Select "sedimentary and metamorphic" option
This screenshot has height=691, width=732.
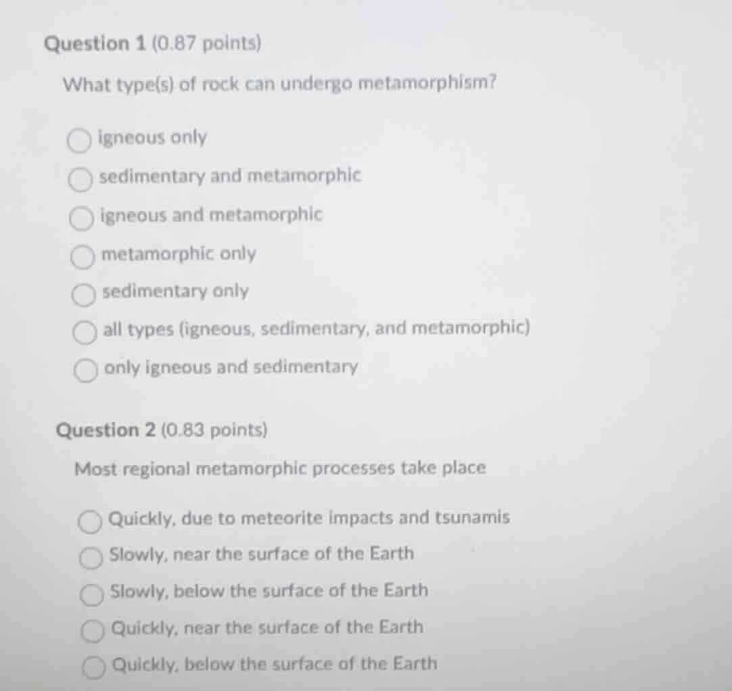pos(81,179)
